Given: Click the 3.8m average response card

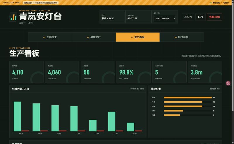Looking at the screenshot, I should tap(205, 72).
